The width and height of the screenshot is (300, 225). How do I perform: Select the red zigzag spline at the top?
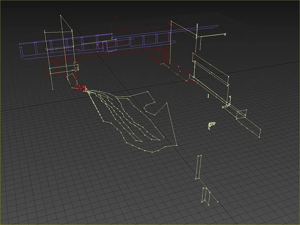[x=114, y=24]
